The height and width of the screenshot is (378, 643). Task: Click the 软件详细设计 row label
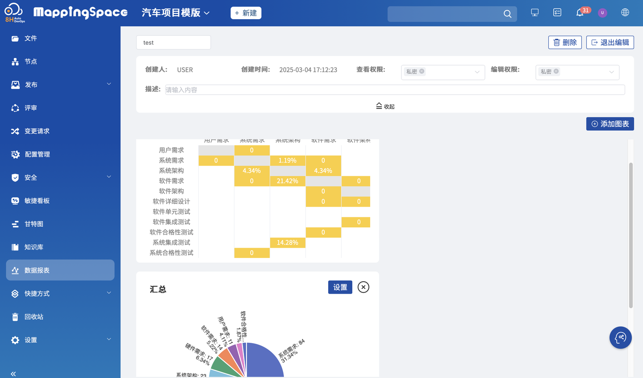click(171, 201)
